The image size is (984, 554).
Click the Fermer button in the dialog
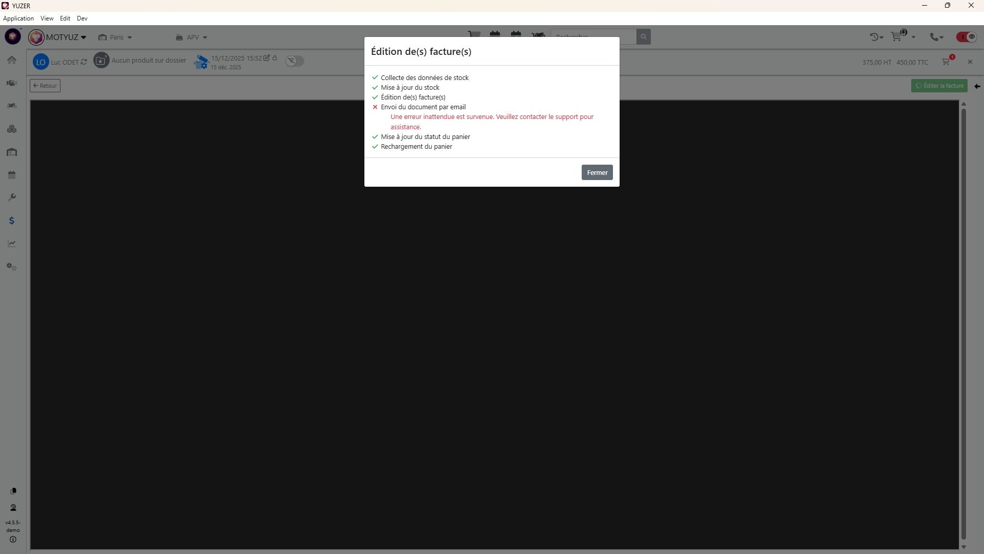pyautogui.click(x=597, y=172)
